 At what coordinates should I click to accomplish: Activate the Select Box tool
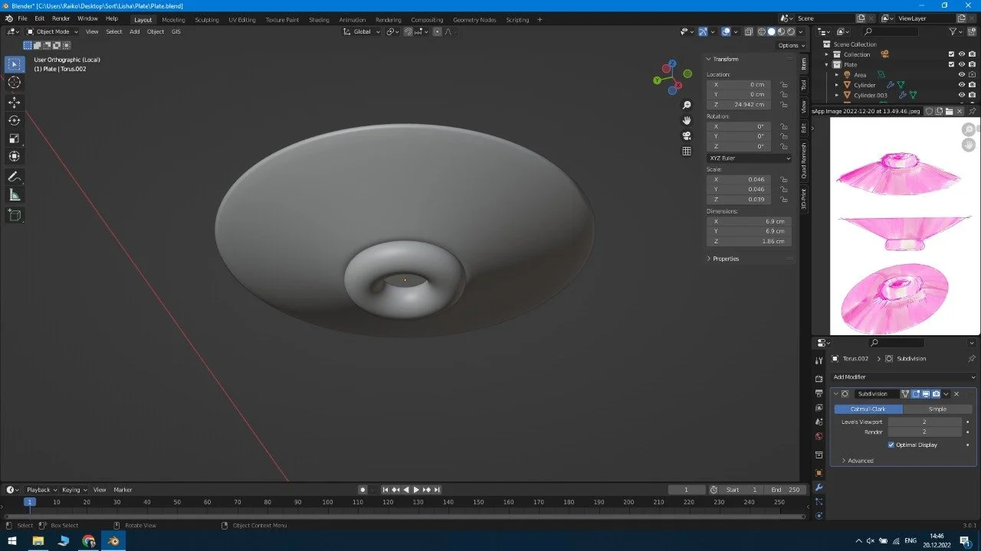click(15, 64)
